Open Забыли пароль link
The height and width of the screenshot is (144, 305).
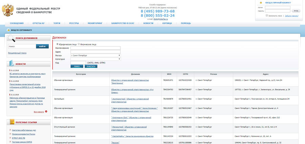[291, 16]
